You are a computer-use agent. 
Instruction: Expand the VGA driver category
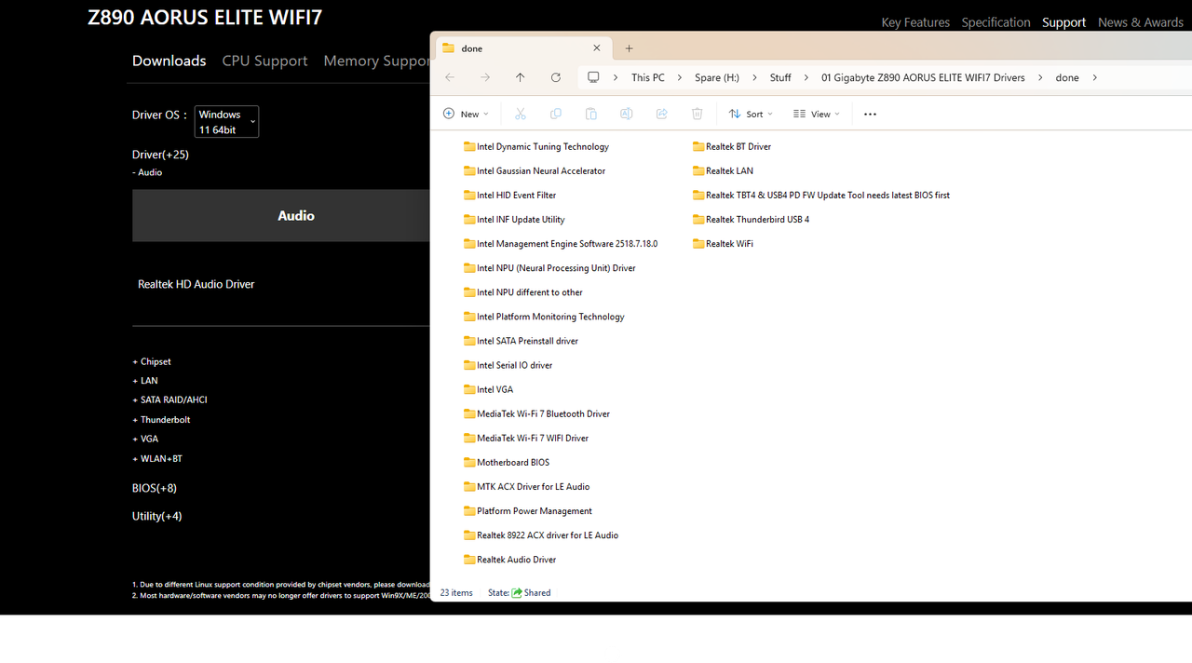[145, 439]
